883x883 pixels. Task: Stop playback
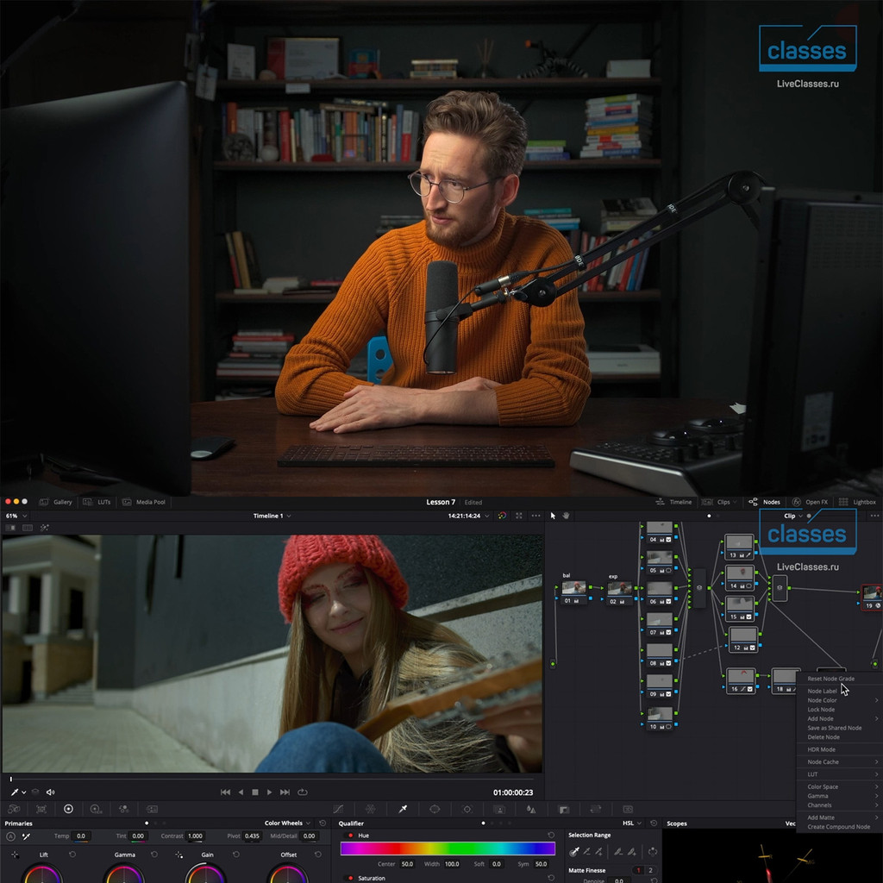pyautogui.click(x=255, y=792)
